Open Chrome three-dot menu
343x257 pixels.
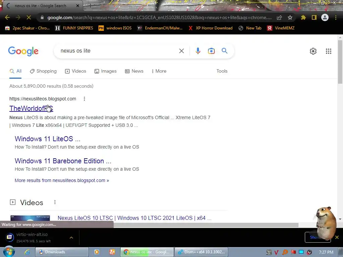click(x=336, y=17)
